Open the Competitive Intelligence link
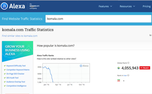This screenshot has width=152, height=94. [16, 86]
